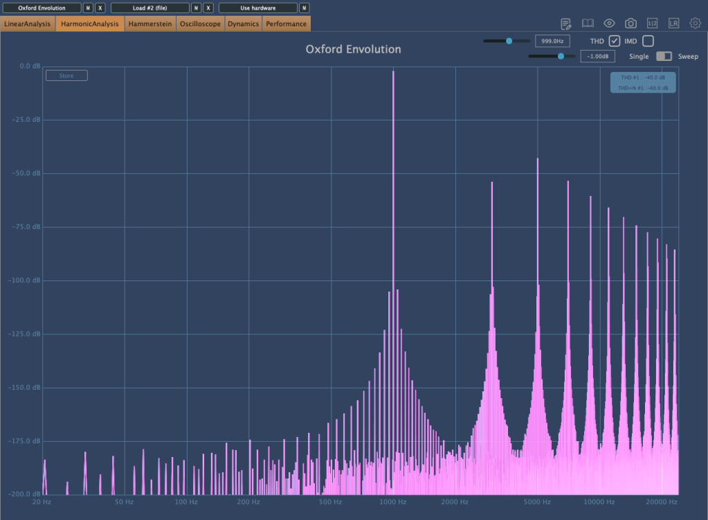Mute the Load #2 slot with M
This screenshot has height=520, width=708.
point(196,8)
